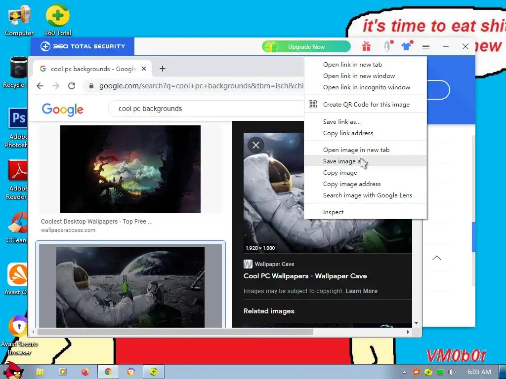Click the 1,920 × 1,080 size label
The width and height of the screenshot is (506, 379).
click(260, 248)
